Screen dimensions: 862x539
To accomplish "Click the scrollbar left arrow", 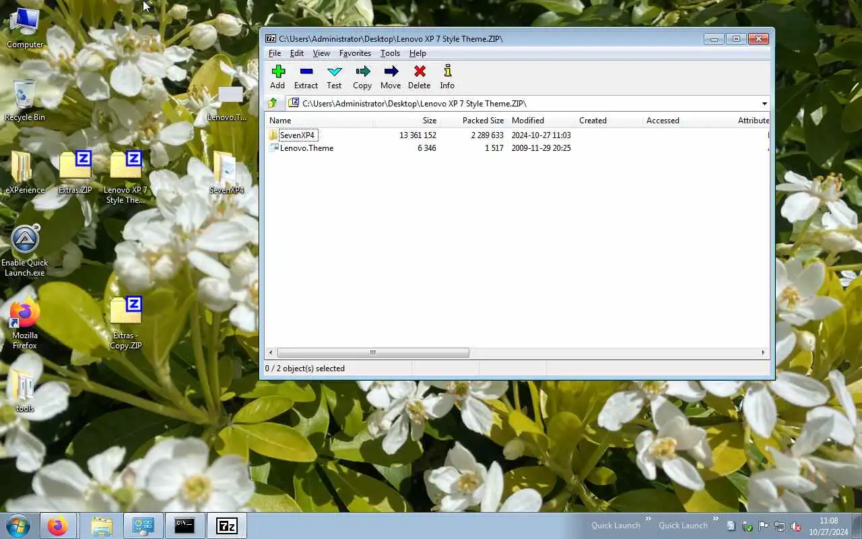I will click(x=271, y=352).
